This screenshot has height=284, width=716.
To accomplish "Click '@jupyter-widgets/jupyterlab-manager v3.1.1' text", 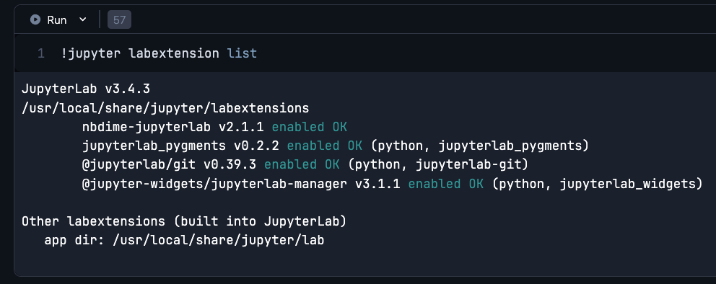I will click(241, 184).
